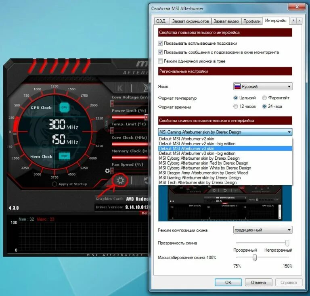The width and height of the screenshot is (310, 296).
Task: Switch to the Захват скриншотов tab
Action: tap(191, 21)
